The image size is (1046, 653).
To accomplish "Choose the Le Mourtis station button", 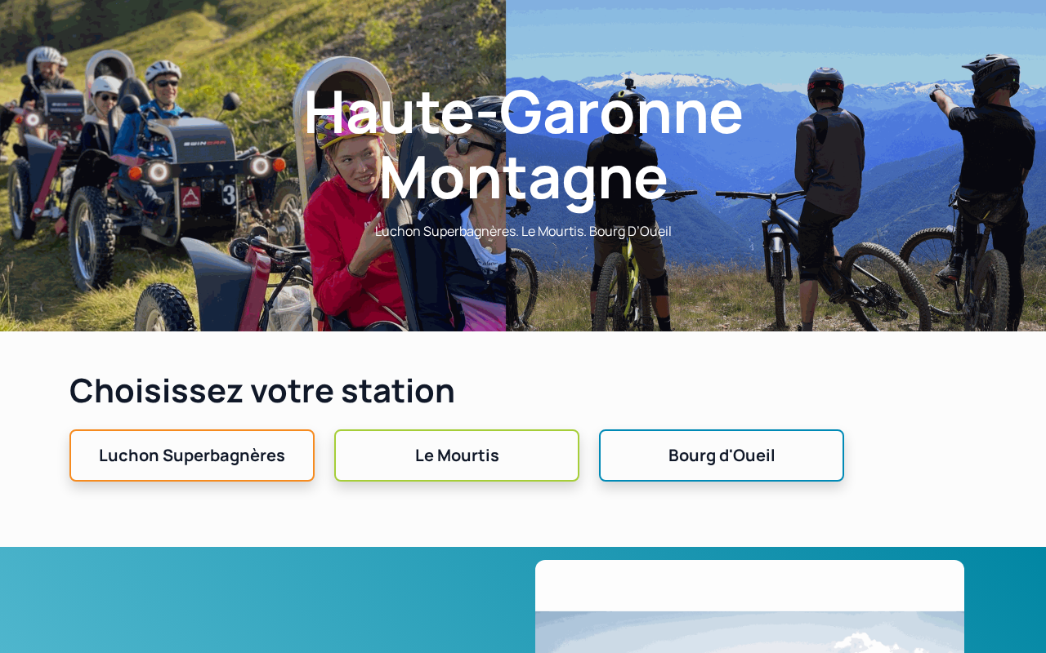I will (457, 455).
